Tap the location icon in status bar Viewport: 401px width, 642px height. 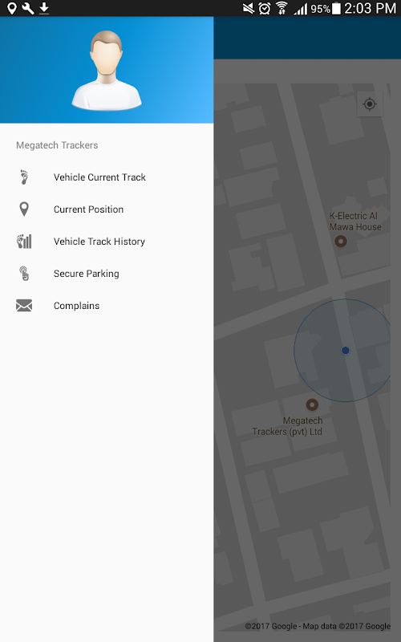click(12, 8)
